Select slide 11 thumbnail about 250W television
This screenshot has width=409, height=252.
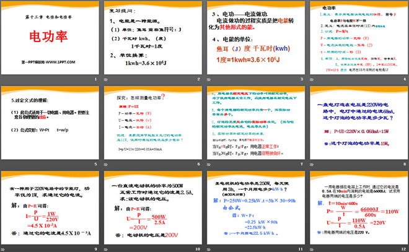(256, 207)
